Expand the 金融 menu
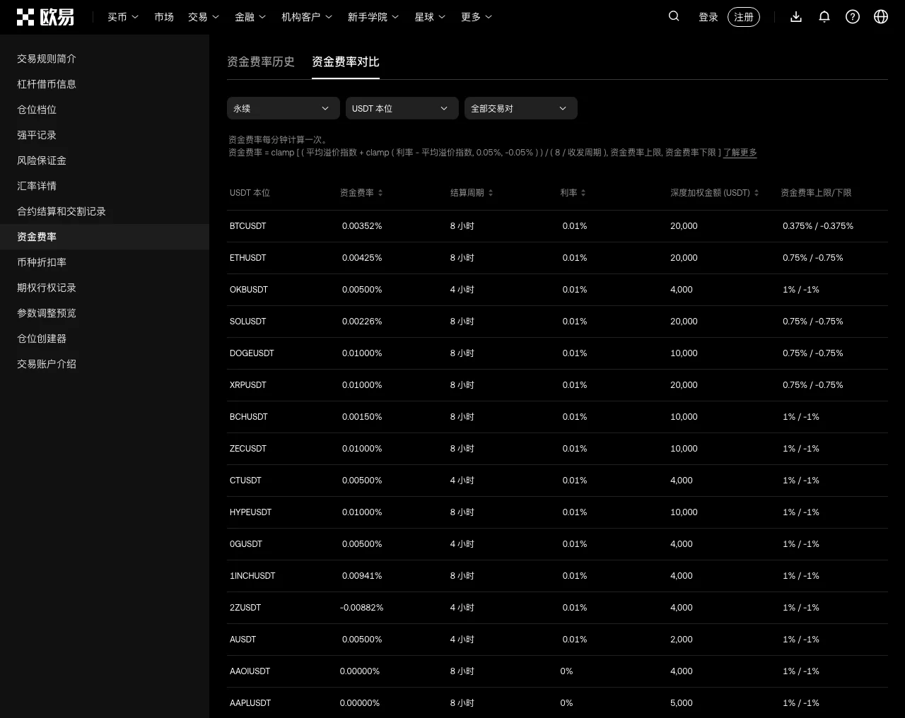This screenshot has height=718, width=905. [x=250, y=17]
